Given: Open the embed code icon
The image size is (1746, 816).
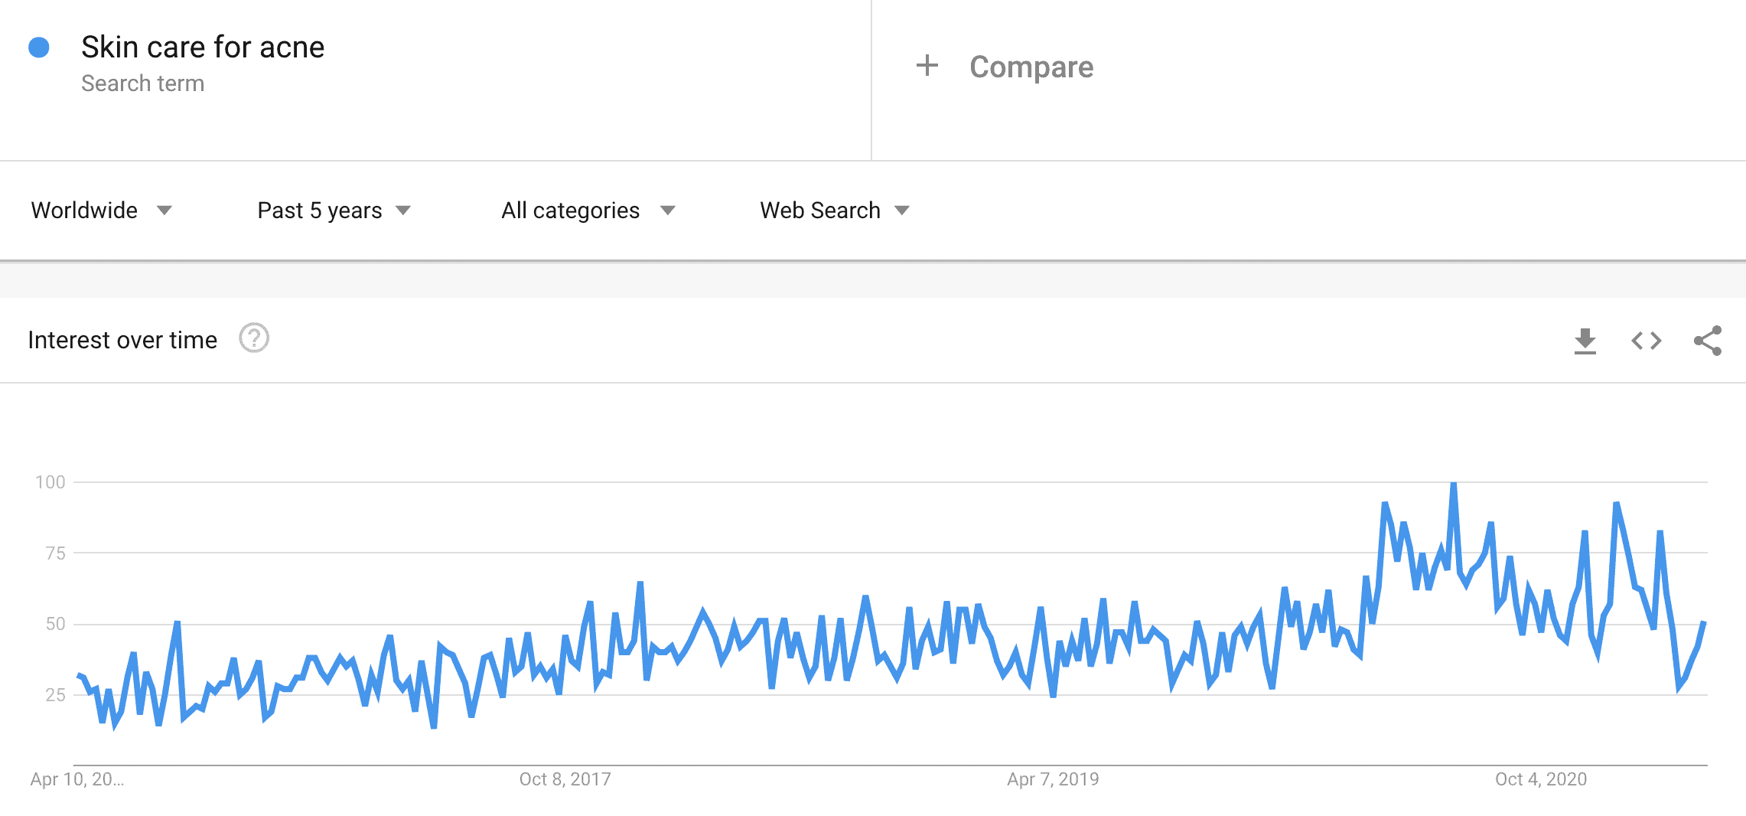Looking at the screenshot, I should point(1646,341).
